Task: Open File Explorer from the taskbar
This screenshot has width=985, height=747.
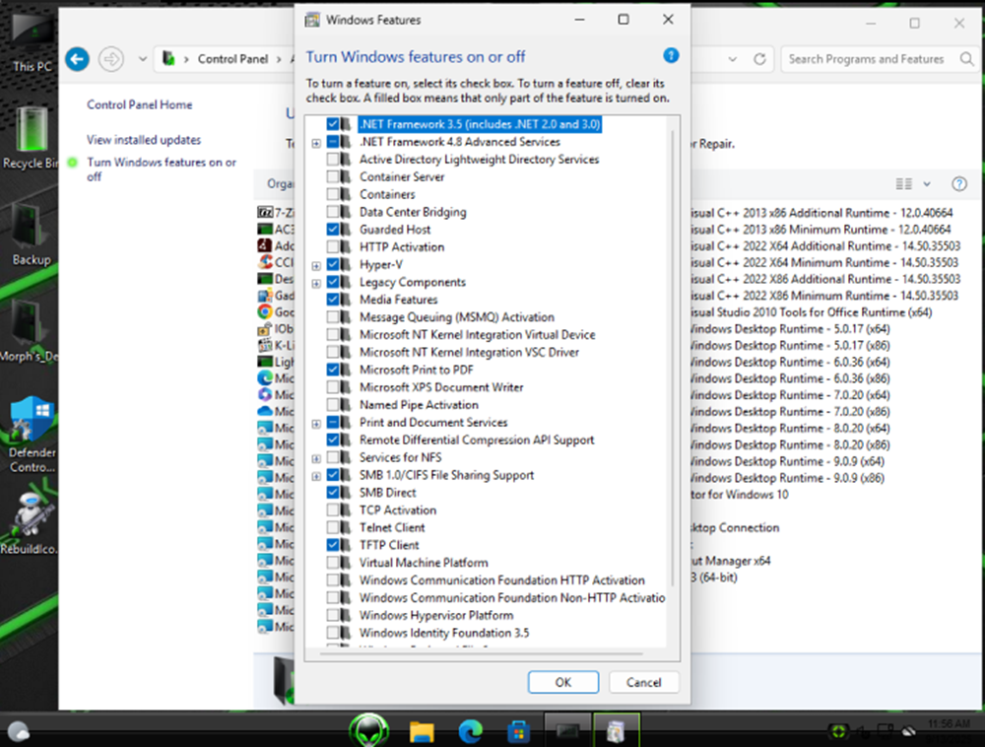Action: (x=422, y=731)
